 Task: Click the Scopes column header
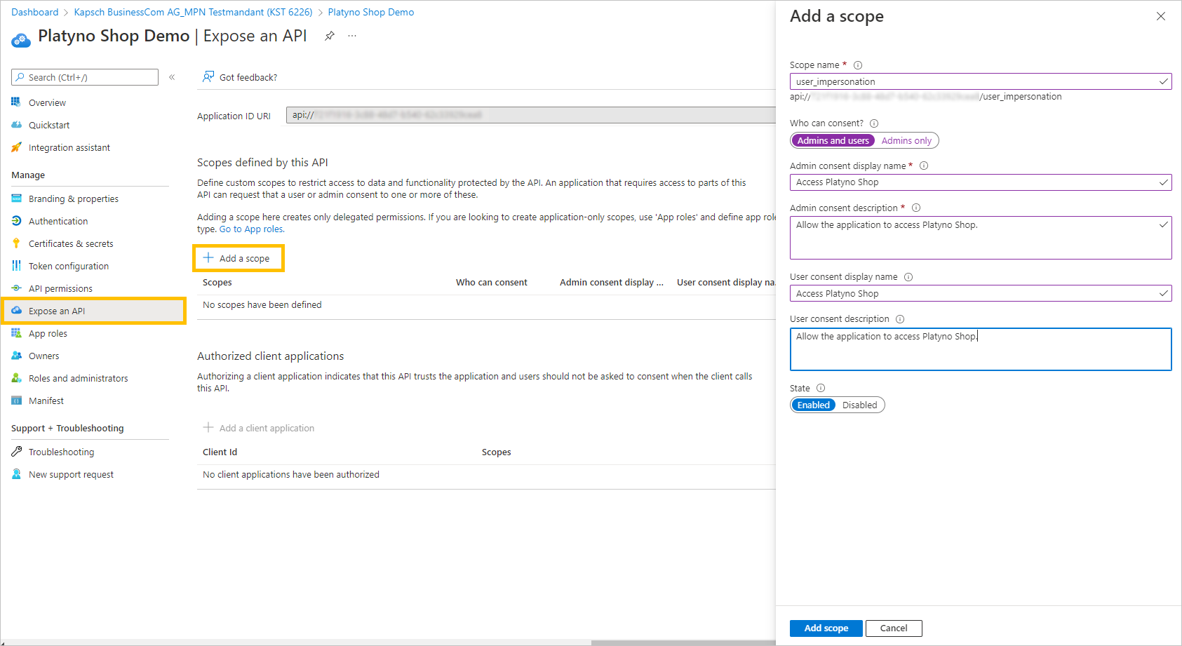coord(217,283)
